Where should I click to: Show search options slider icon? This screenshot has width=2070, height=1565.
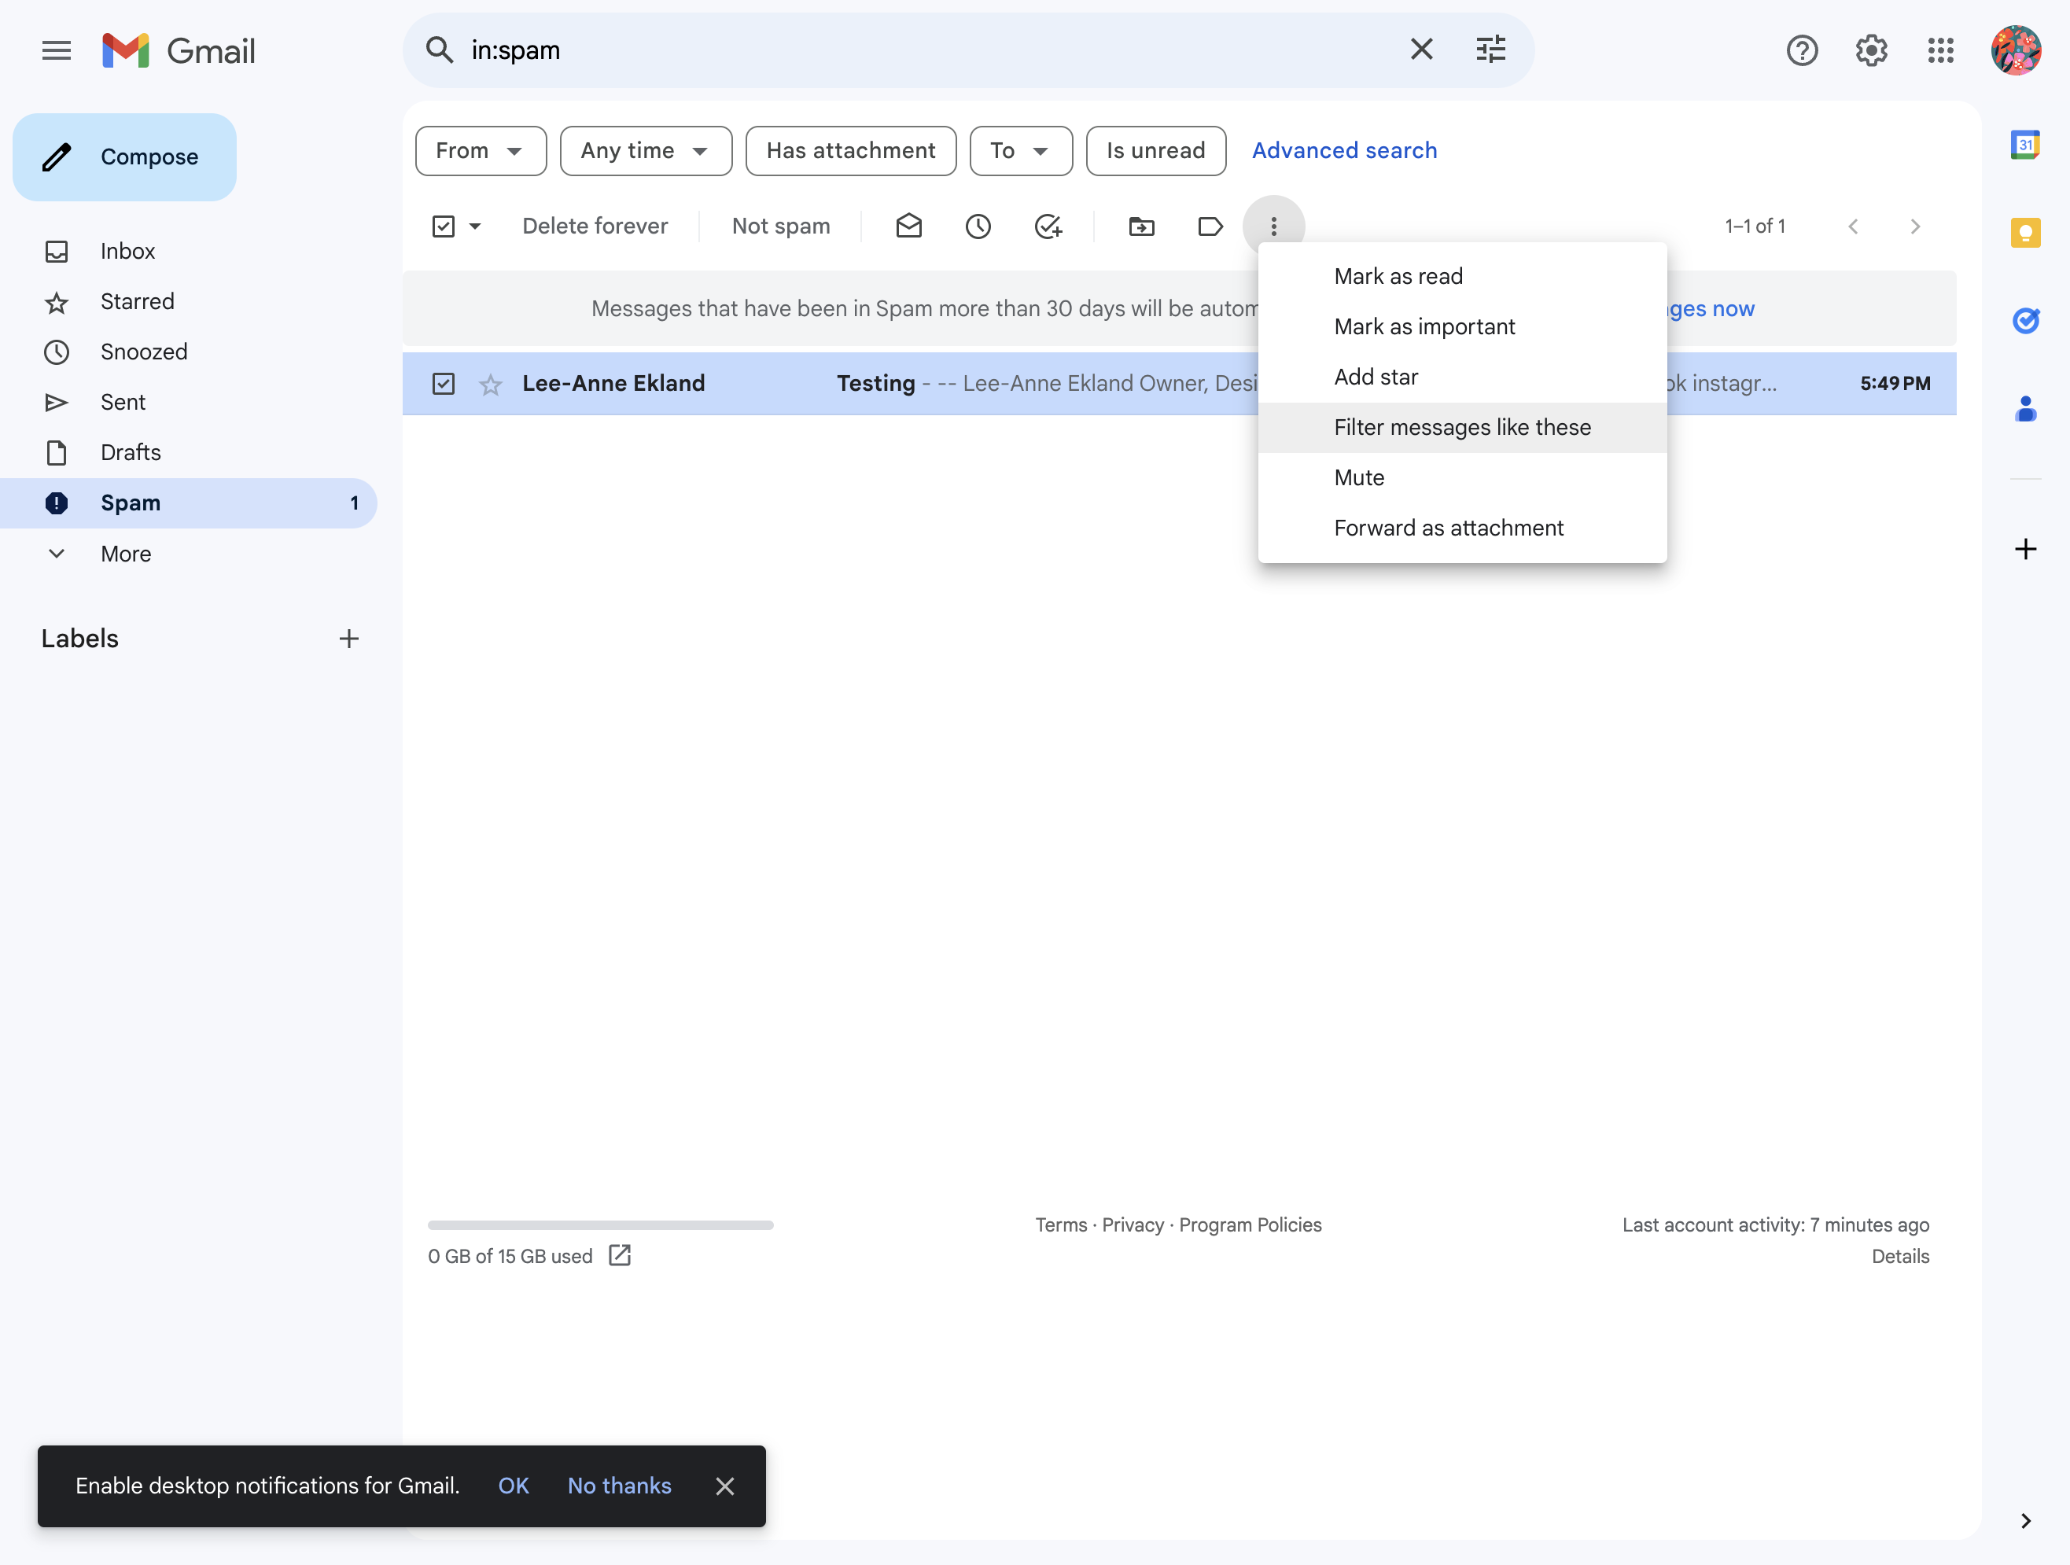click(1490, 50)
